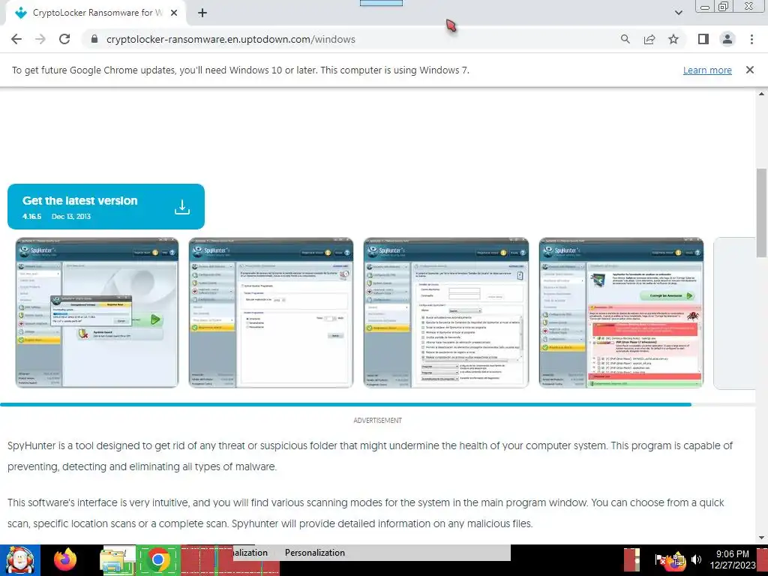Click the blue gallery scroll bar
768x576 pixels.
point(346,404)
